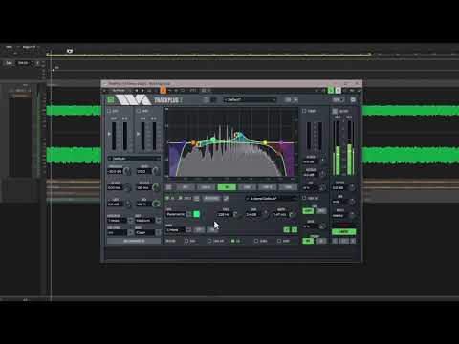459x344 pixels.
Task: Select the green EQ band node on the curve
Action: tap(213, 140)
